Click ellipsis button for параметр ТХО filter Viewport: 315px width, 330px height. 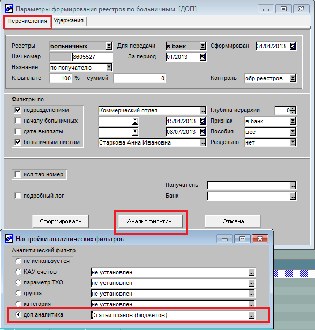pos(251,283)
